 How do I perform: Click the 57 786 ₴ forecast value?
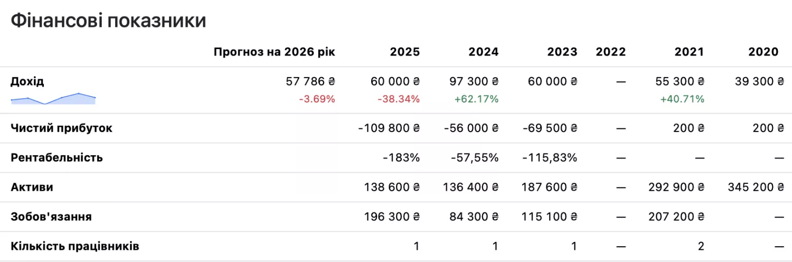(309, 82)
